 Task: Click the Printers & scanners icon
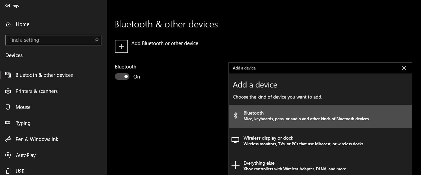click(8, 91)
